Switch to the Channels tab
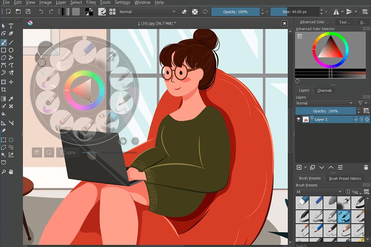This screenshot has width=371, height=247. pos(324,90)
